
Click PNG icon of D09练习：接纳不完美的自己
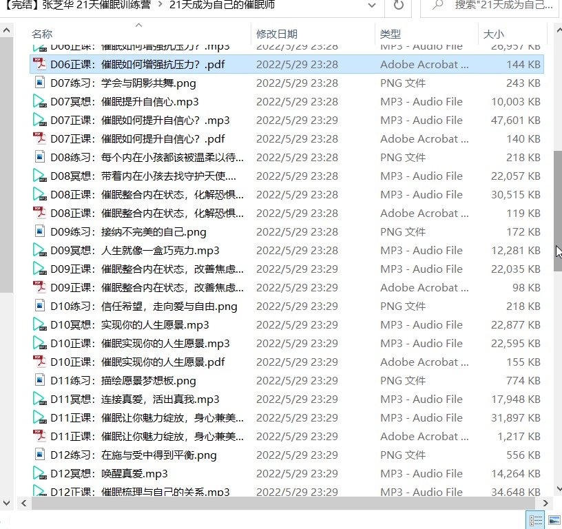(40, 231)
